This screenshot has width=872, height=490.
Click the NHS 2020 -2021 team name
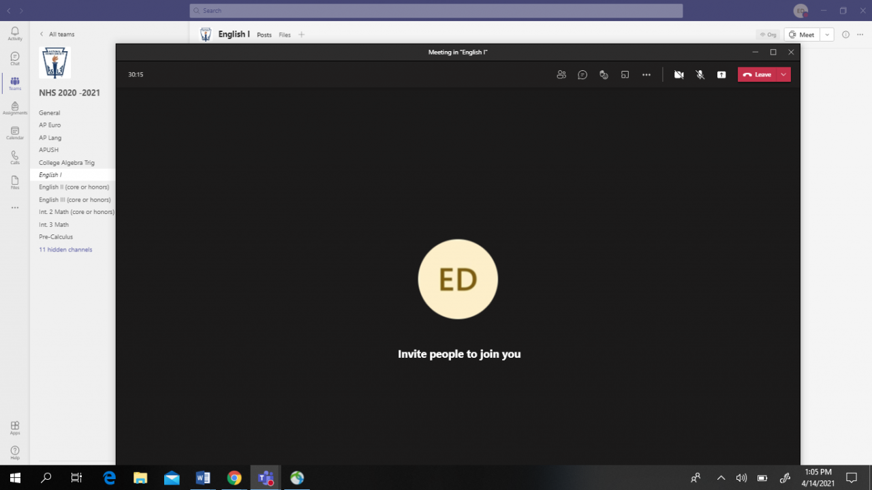69,93
